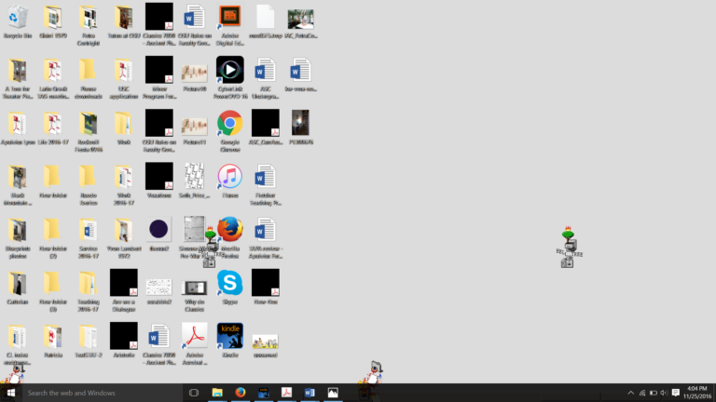Open the Word app in the taskbar

coord(310,393)
